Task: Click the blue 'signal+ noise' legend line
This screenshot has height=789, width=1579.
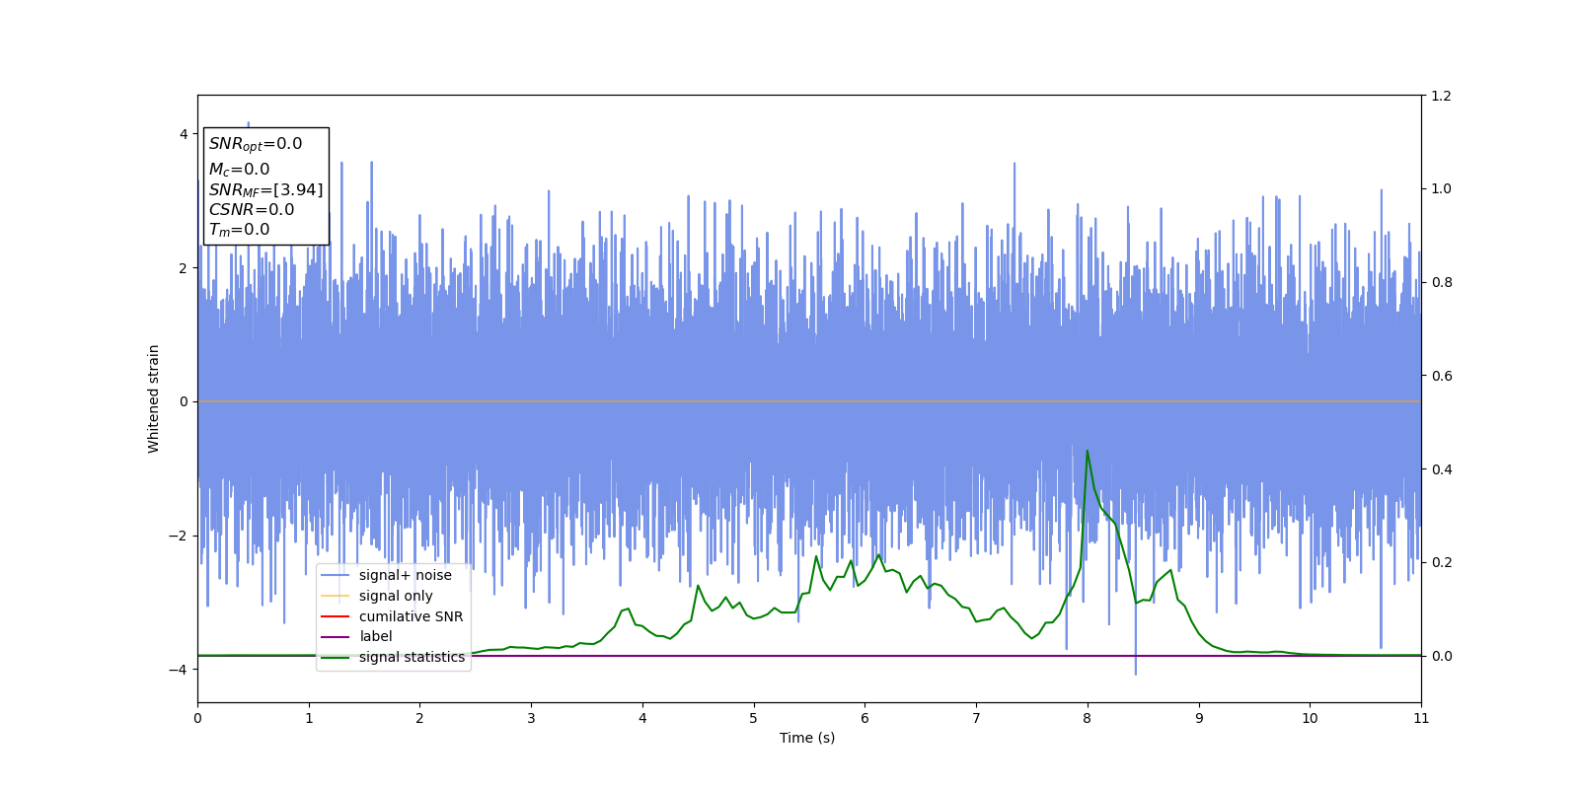Action: point(336,575)
